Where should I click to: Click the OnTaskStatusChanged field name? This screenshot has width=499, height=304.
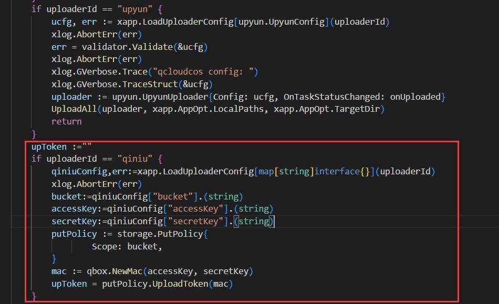[x=331, y=97]
